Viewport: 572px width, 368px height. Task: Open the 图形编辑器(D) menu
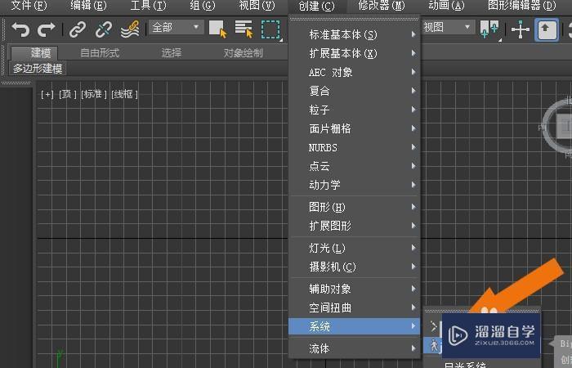point(521,6)
